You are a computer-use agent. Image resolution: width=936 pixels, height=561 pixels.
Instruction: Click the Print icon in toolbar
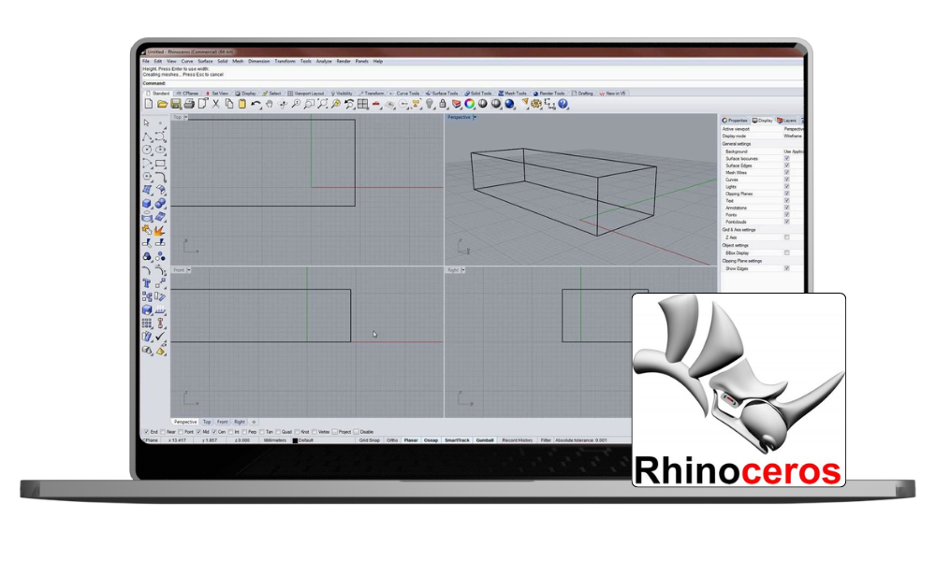188,104
